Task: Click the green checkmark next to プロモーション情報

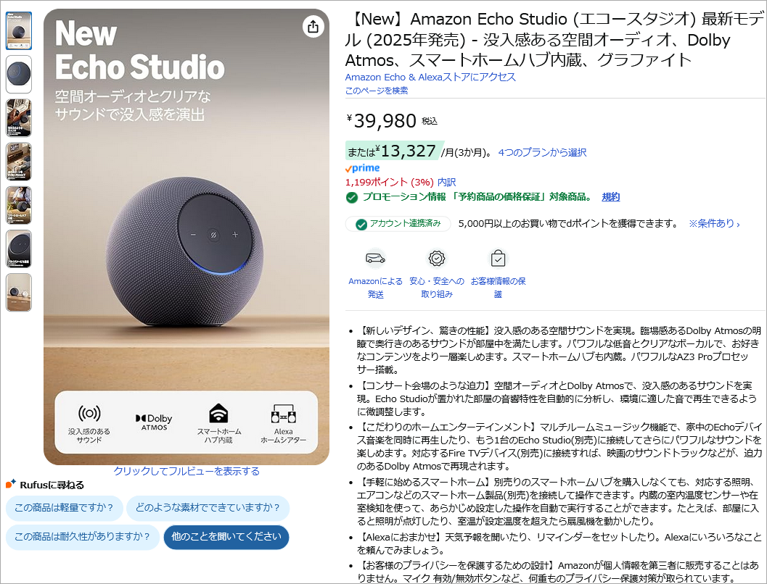Action: [351, 197]
